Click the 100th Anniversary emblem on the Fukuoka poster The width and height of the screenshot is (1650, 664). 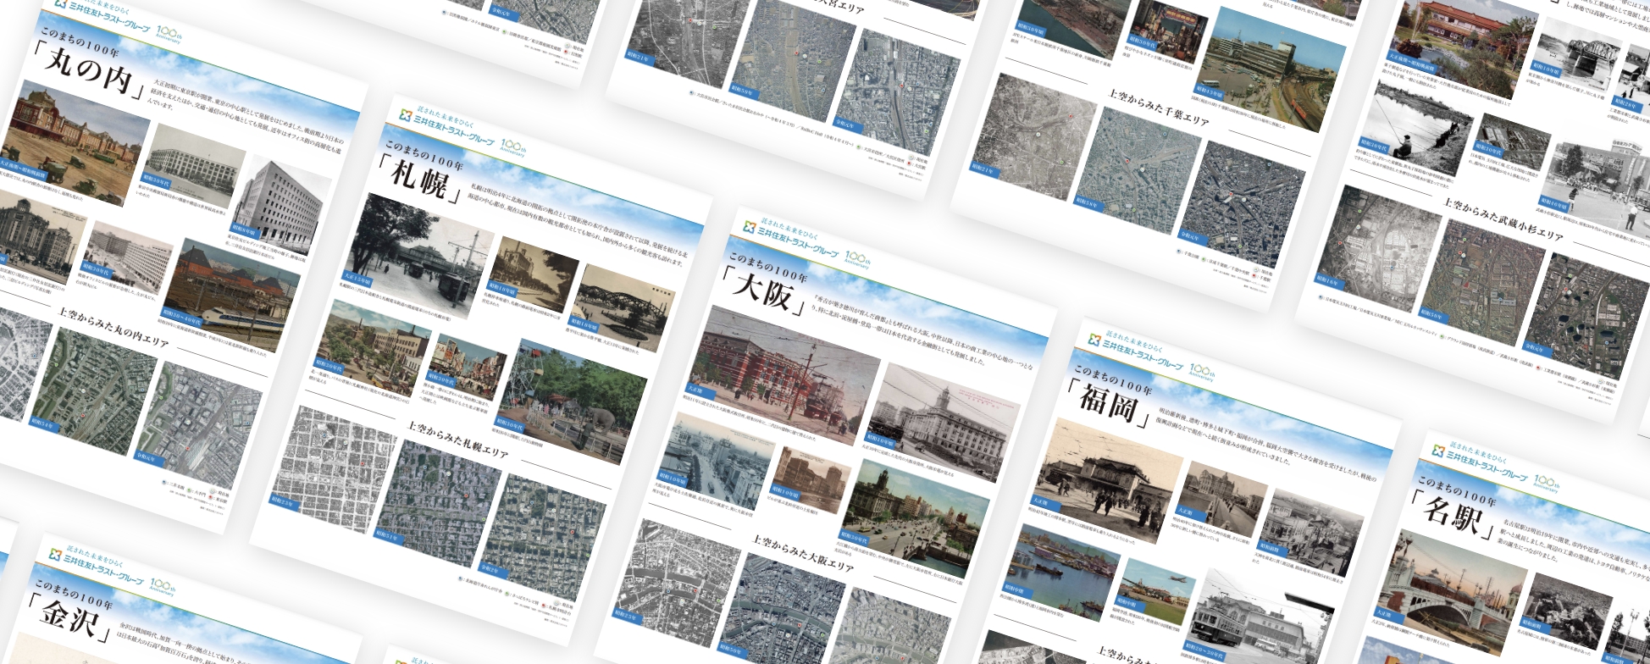click(1203, 372)
